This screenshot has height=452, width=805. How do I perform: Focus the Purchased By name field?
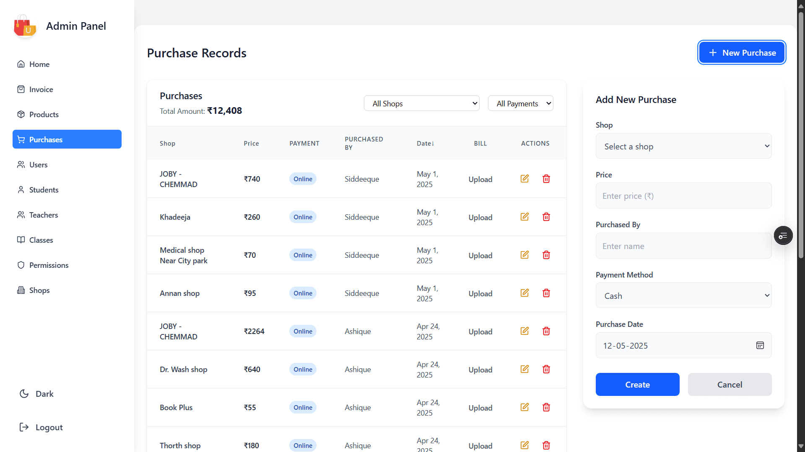tap(683, 246)
